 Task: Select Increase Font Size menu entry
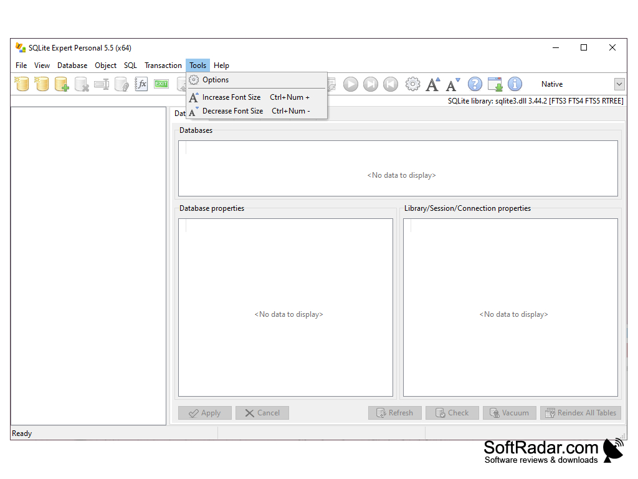pyautogui.click(x=257, y=97)
